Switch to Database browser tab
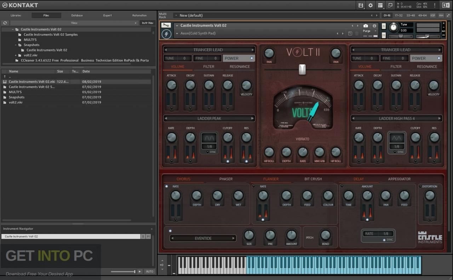This screenshot has height=280, width=453. tap(77, 16)
